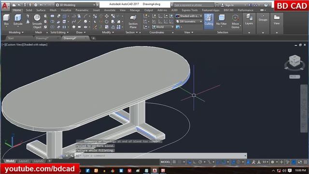
Task: Open the SW Isometric view dropdown
Action: click(x=189, y=21)
